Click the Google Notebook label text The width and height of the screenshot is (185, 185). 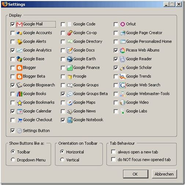[x=88, y=120]
